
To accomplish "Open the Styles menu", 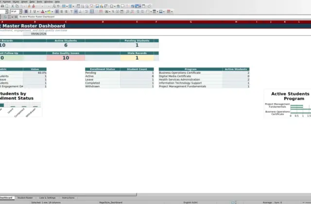I will click(16, 1).
